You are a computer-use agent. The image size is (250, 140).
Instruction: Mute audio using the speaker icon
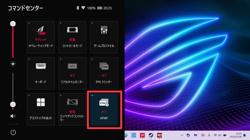point(13,116)
